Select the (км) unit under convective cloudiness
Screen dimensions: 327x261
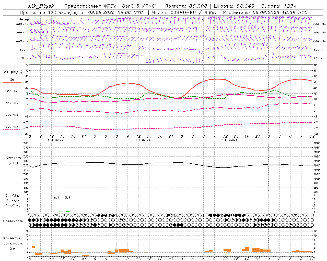point(13,249)
